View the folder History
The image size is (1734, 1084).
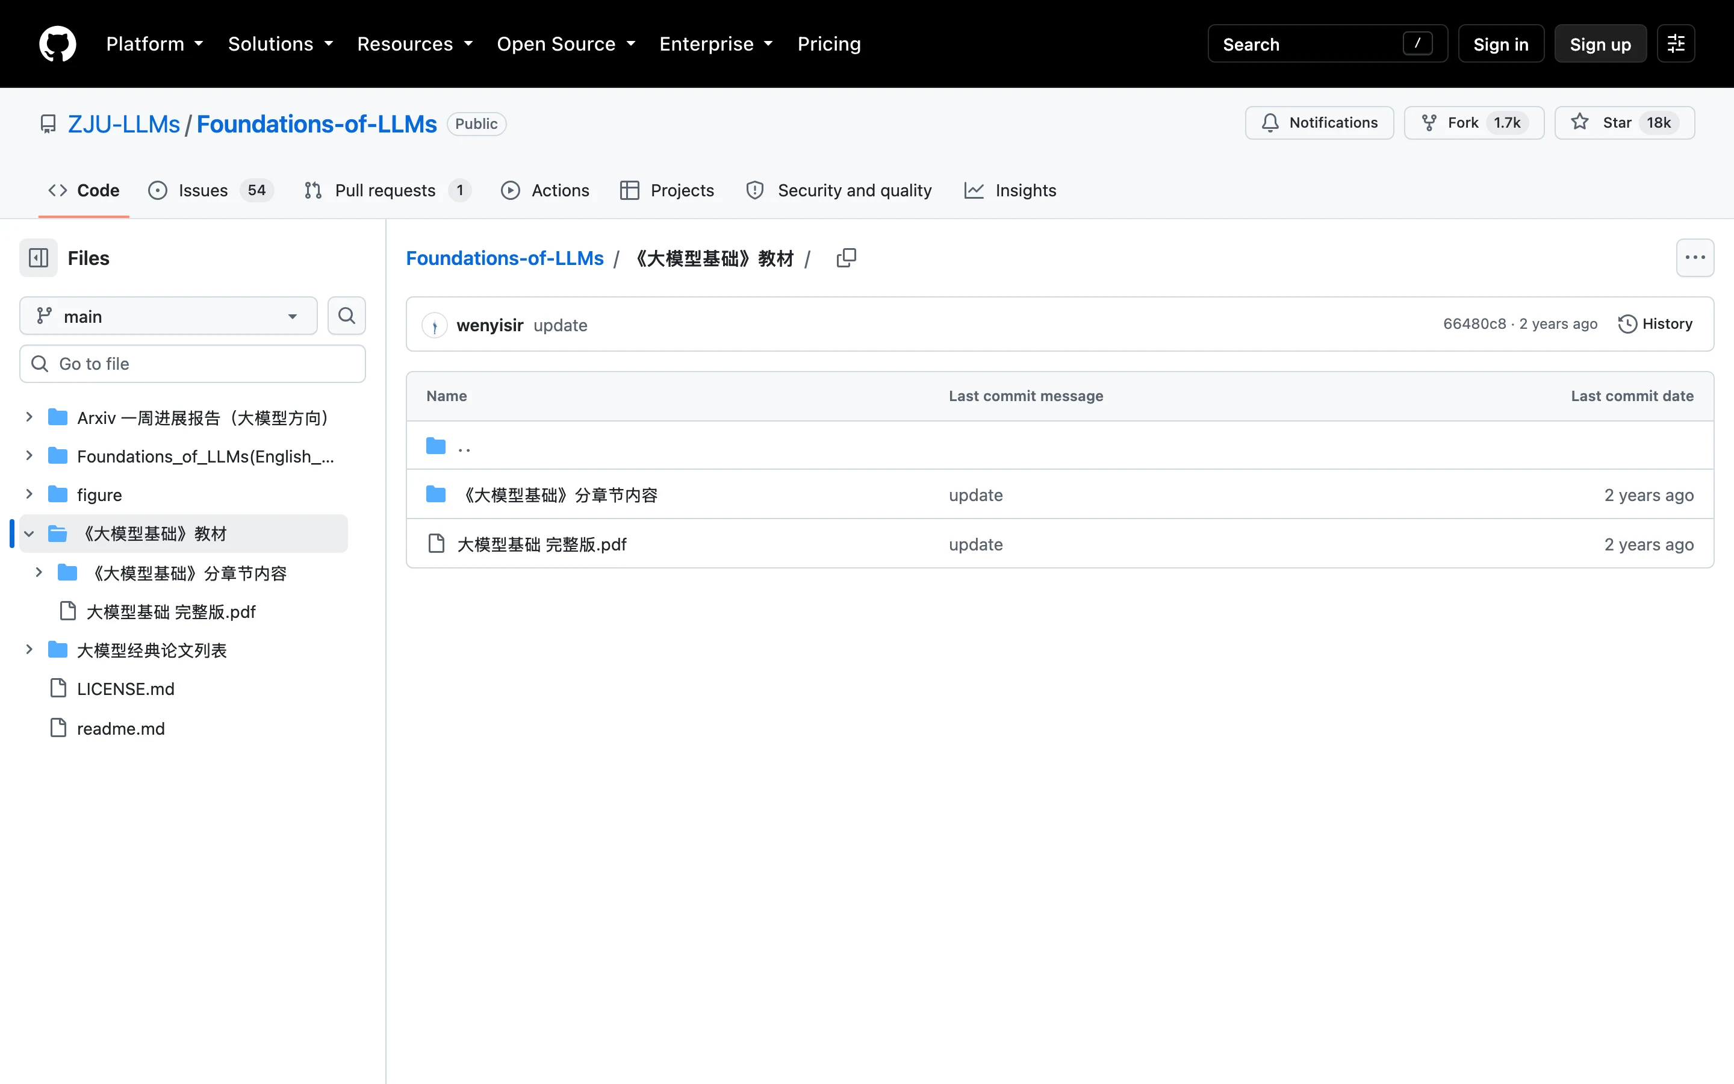coord(1655,324)
